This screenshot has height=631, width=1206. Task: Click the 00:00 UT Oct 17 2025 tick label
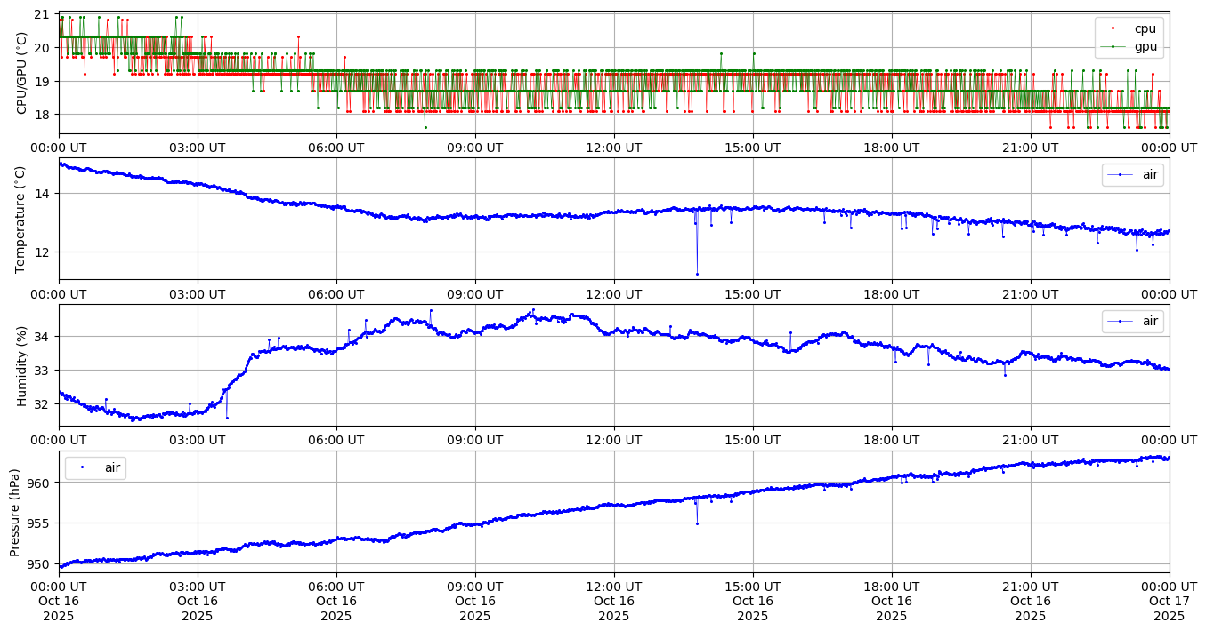[1169, 601]
